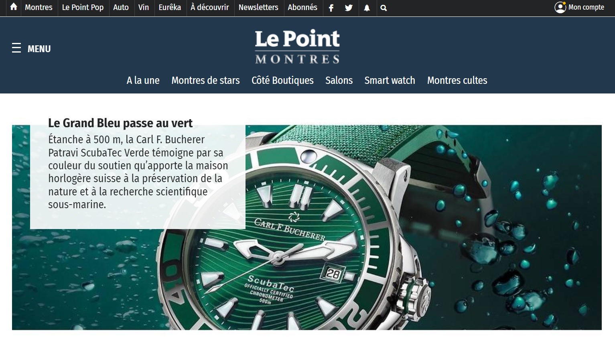Open the Eurêka section
This screenshot has height=347, width=615.
coord(170,7)
